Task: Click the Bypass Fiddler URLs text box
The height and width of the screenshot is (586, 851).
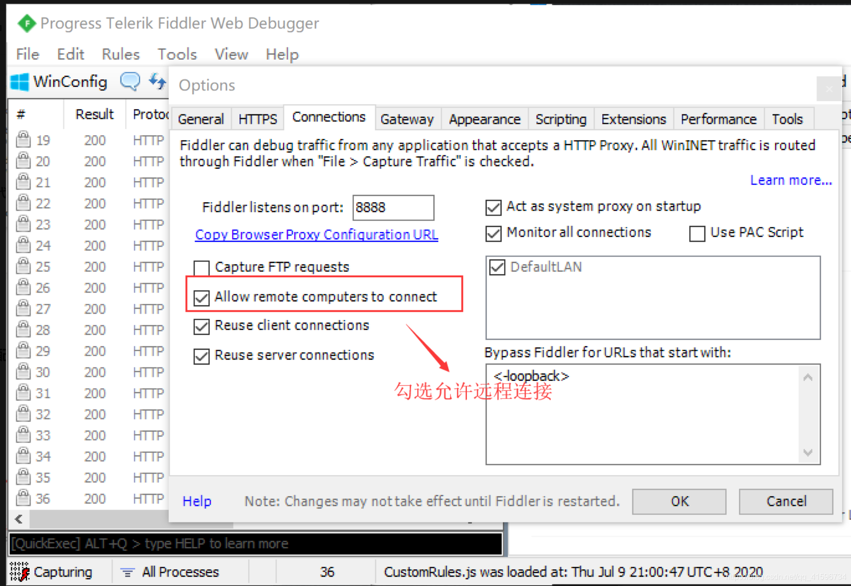Action: coord(653,414)
